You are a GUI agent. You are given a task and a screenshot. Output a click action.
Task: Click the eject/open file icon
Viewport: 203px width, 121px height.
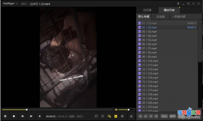point(40,116)
